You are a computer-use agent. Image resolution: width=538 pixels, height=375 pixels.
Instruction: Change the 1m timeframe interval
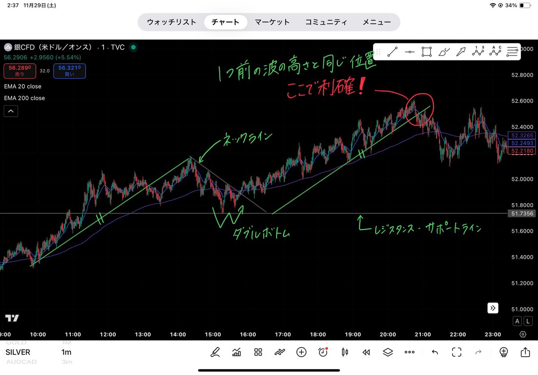pyautogui.click(x=66, y=353)
